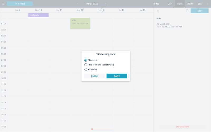The height and width of the screenshot is (132, 211).
Task: Open the three-dot more options menu
Action: click(208, 4)
